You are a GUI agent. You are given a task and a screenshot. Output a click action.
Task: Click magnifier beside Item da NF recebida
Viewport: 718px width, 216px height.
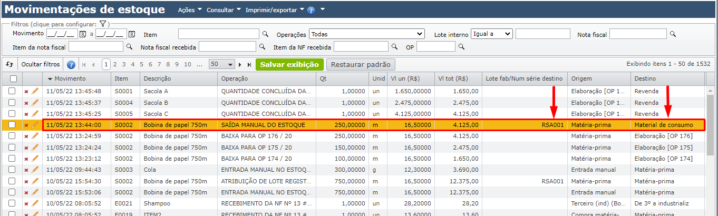tap(394, 46)
